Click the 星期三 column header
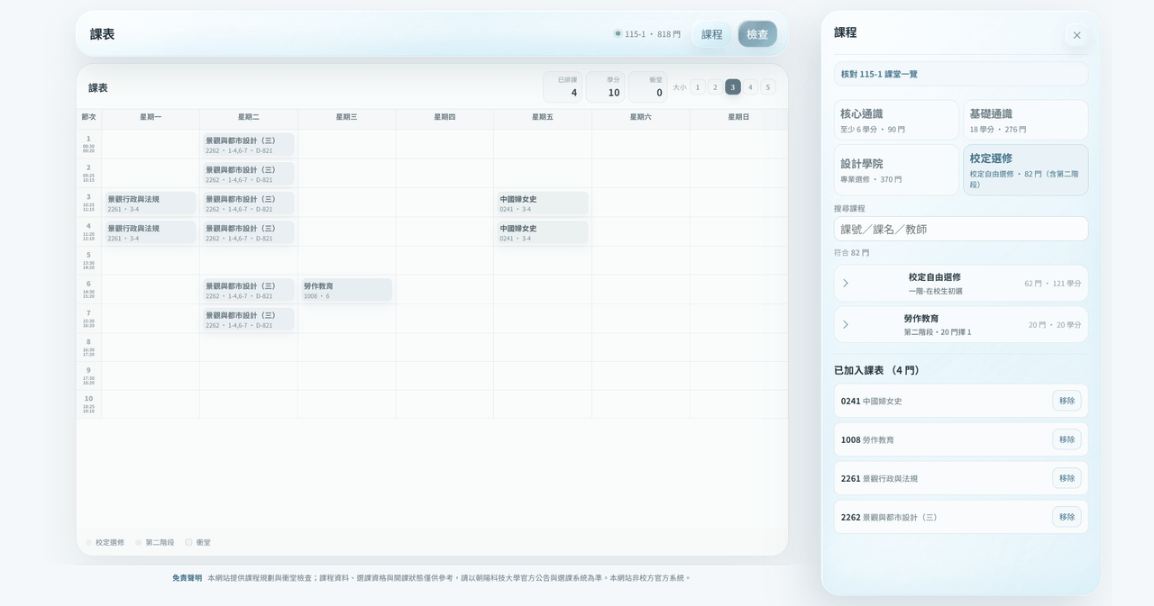 (x=347, y=117)
